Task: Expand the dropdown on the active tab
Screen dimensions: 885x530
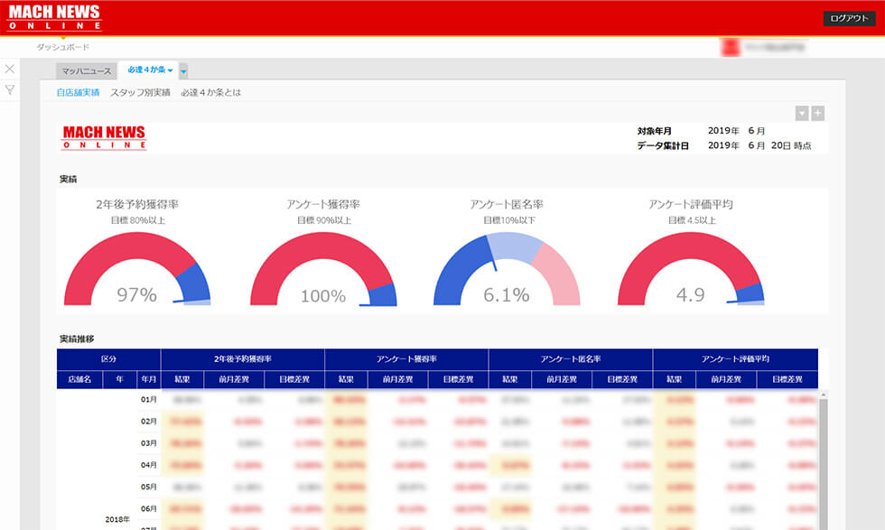Action: [x=169, y=69]
